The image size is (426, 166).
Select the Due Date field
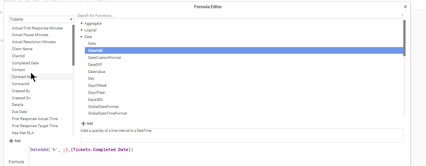coord(19,112)
